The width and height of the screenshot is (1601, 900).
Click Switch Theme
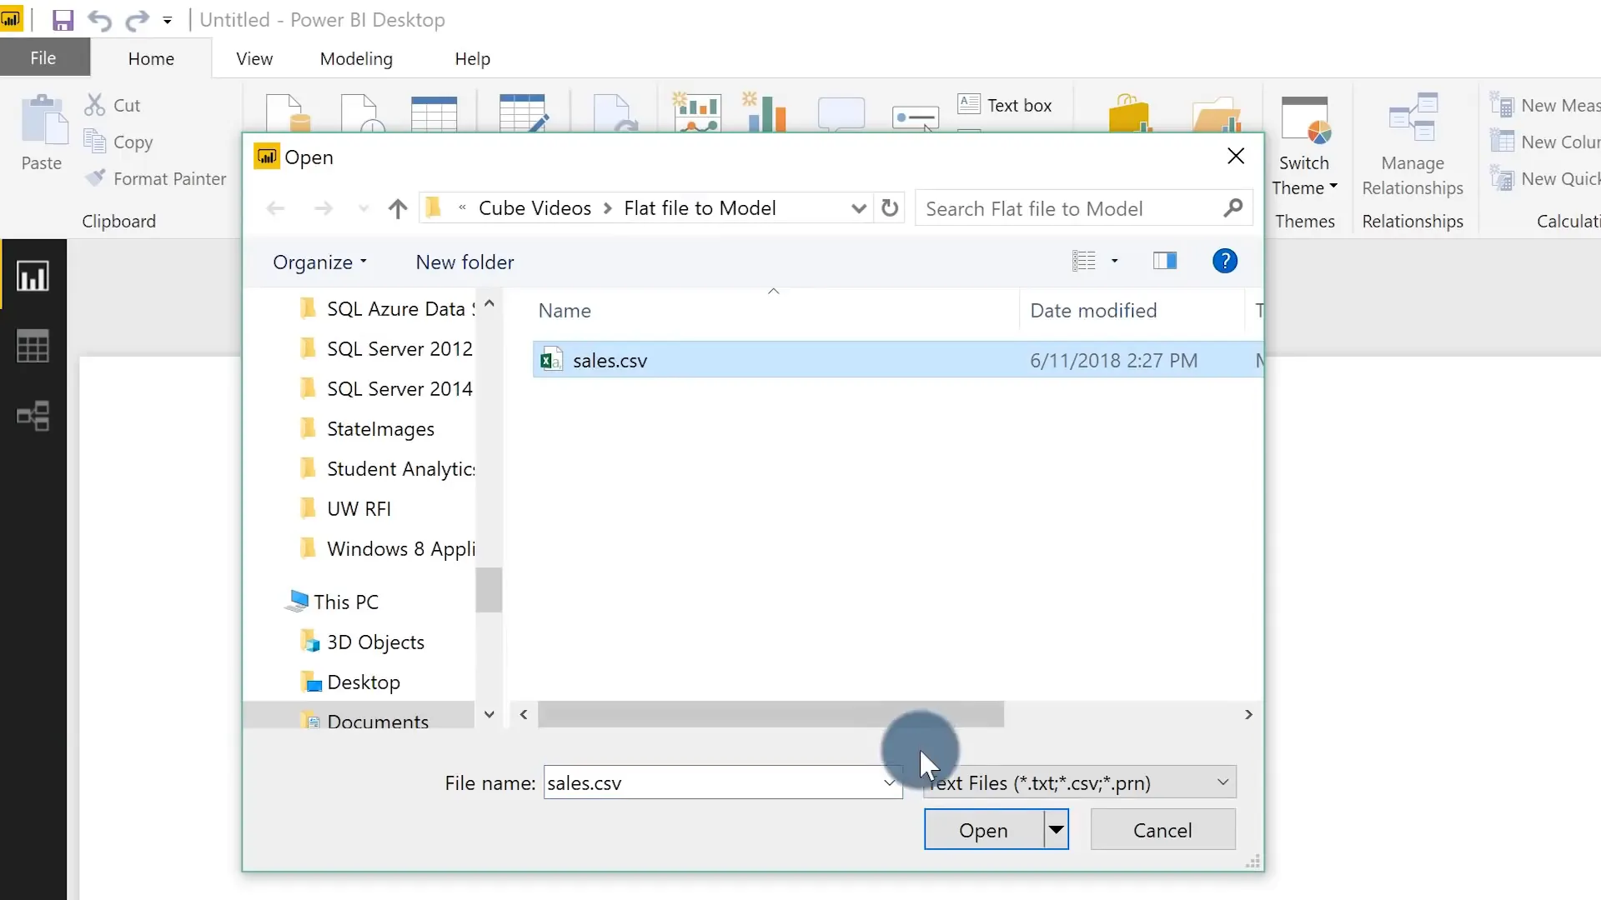click(x=1304, y=150)
